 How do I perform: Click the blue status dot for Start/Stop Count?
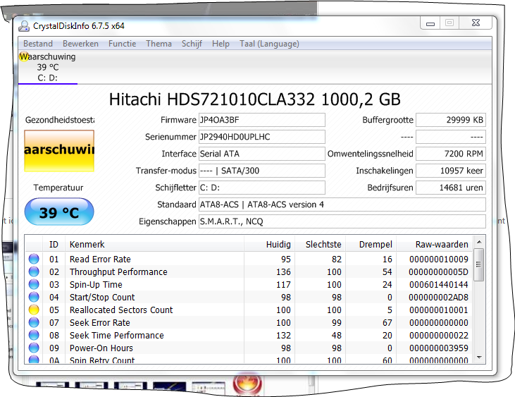pyautogui.click(x=34, y=297)
